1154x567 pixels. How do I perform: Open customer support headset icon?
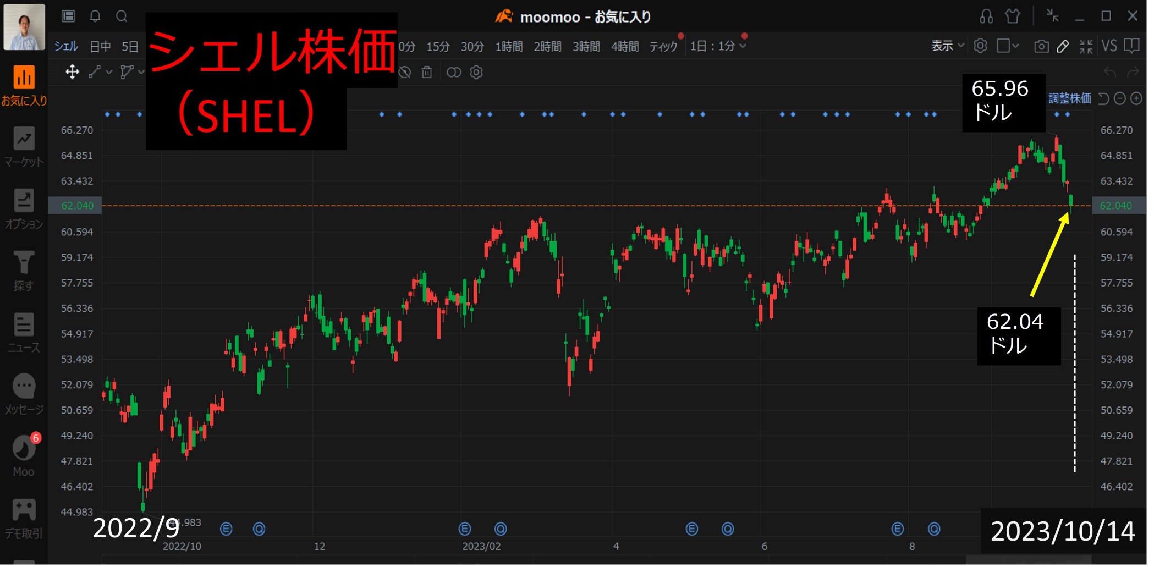986,16
